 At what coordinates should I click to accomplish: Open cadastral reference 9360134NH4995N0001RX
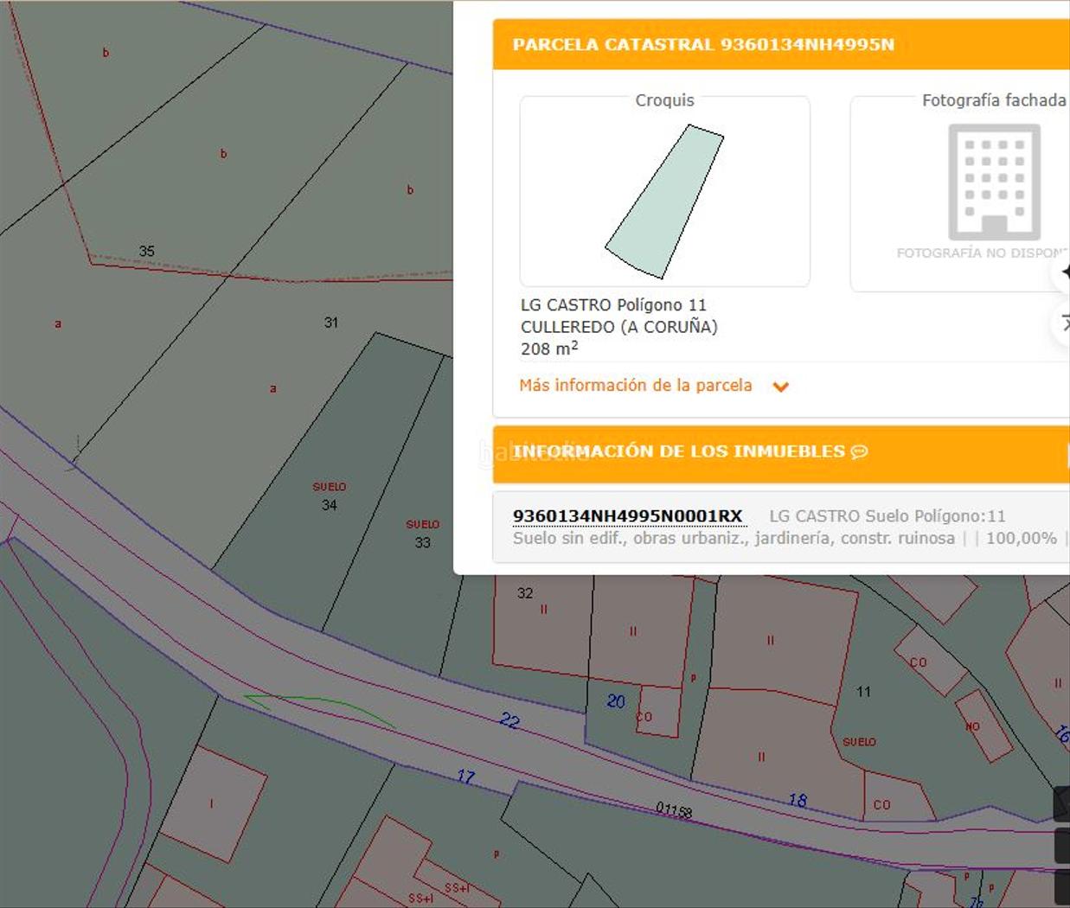627,516
